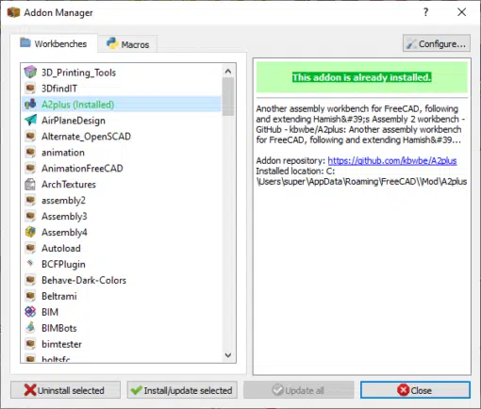Select the AirPlaneDesign paper plane icon
The image size is (481, 409).
tap(30, 121)
